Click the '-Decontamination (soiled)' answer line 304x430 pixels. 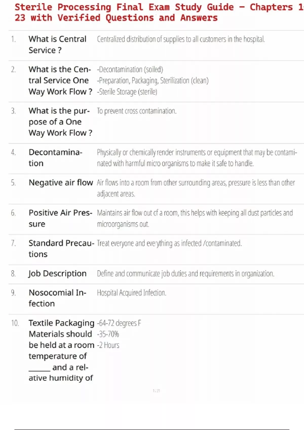130,69
